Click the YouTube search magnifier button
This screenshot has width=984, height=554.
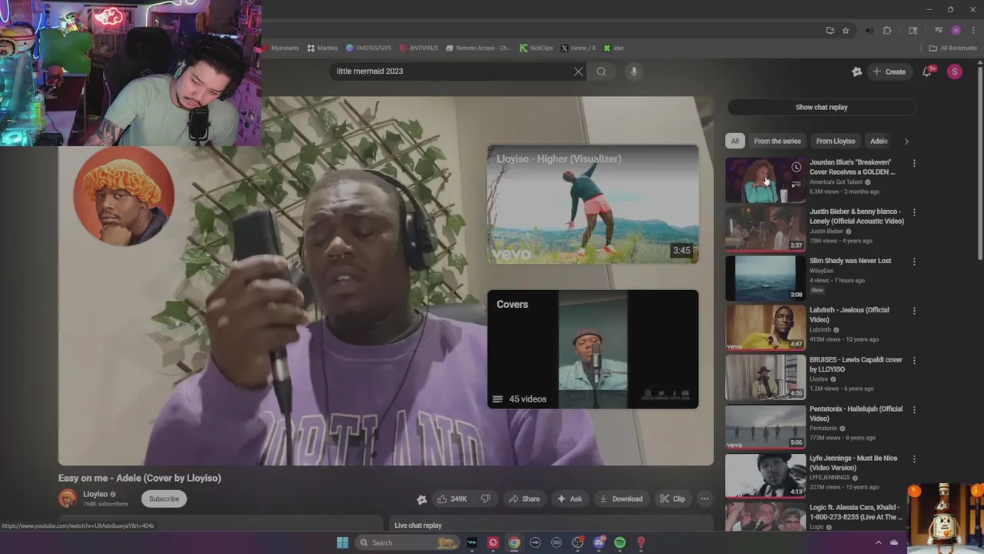(x=601, y=72)
